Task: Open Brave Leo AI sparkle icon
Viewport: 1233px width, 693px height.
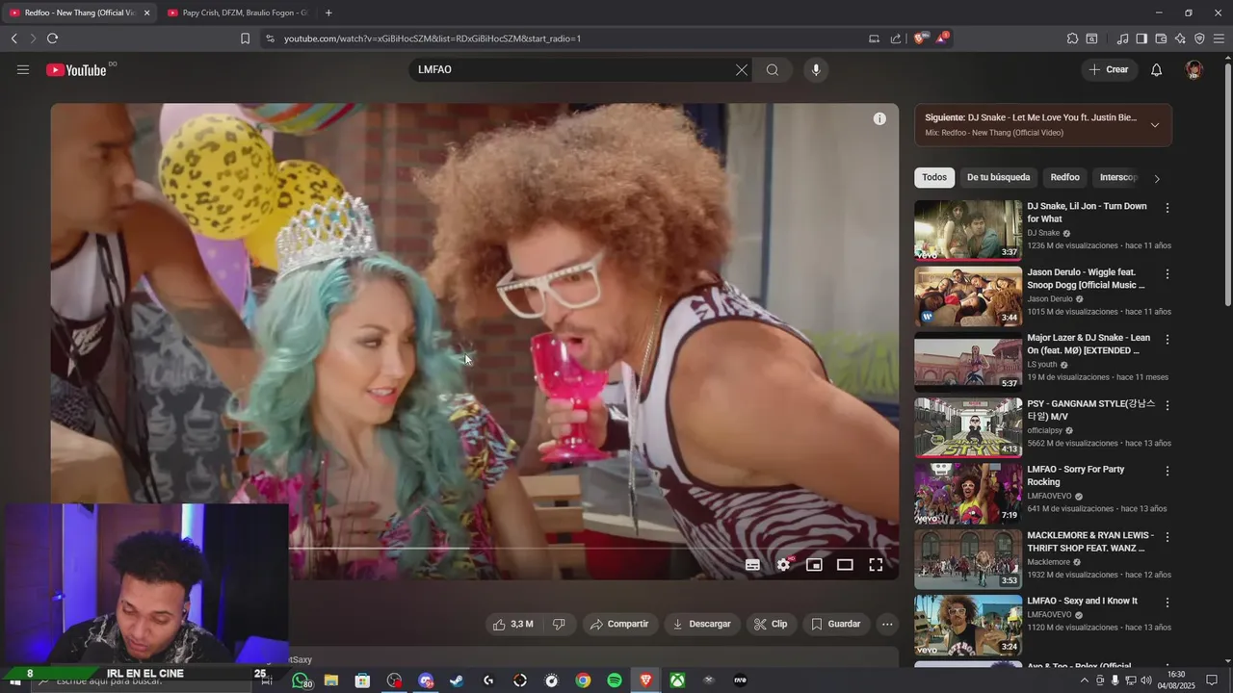Action: point(1180,38)
